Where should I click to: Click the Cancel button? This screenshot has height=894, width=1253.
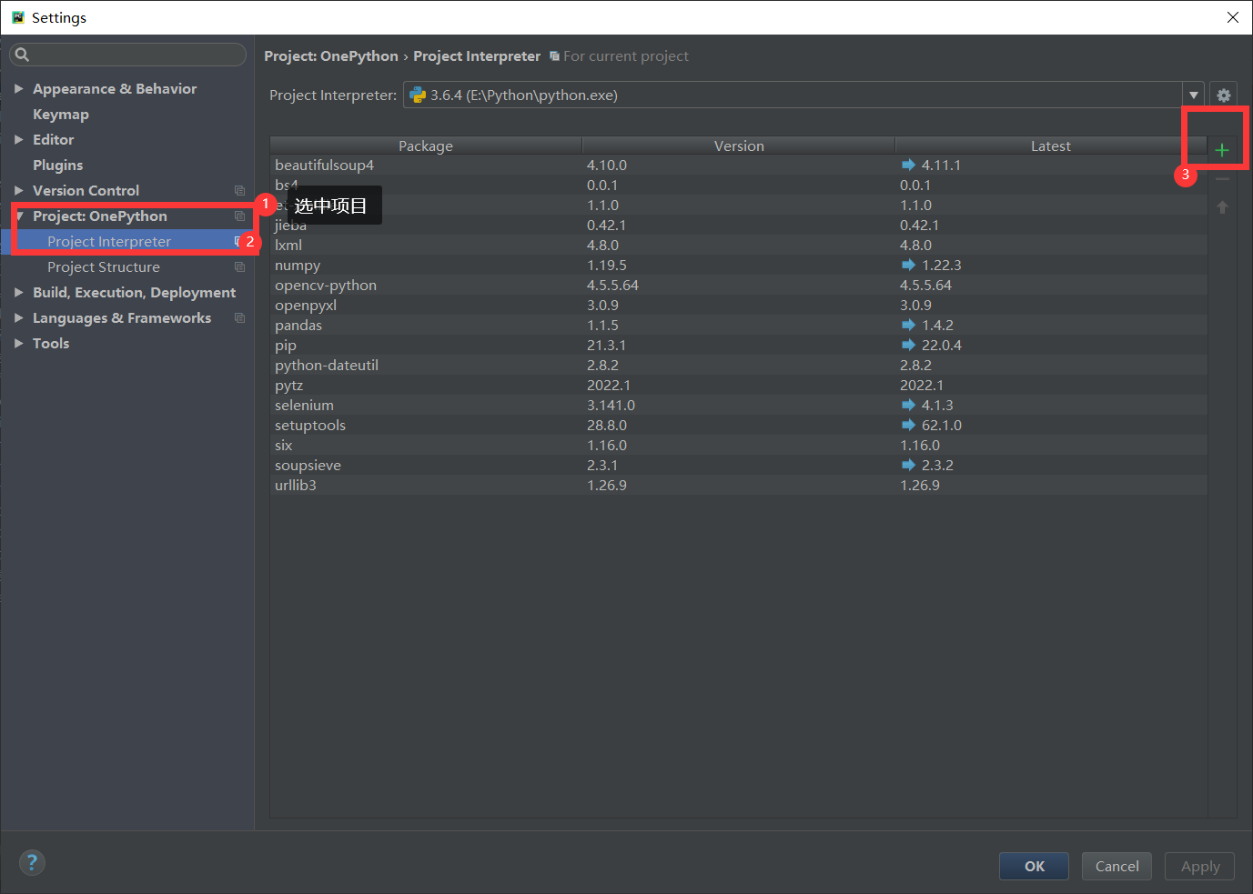click(1117, 866)
